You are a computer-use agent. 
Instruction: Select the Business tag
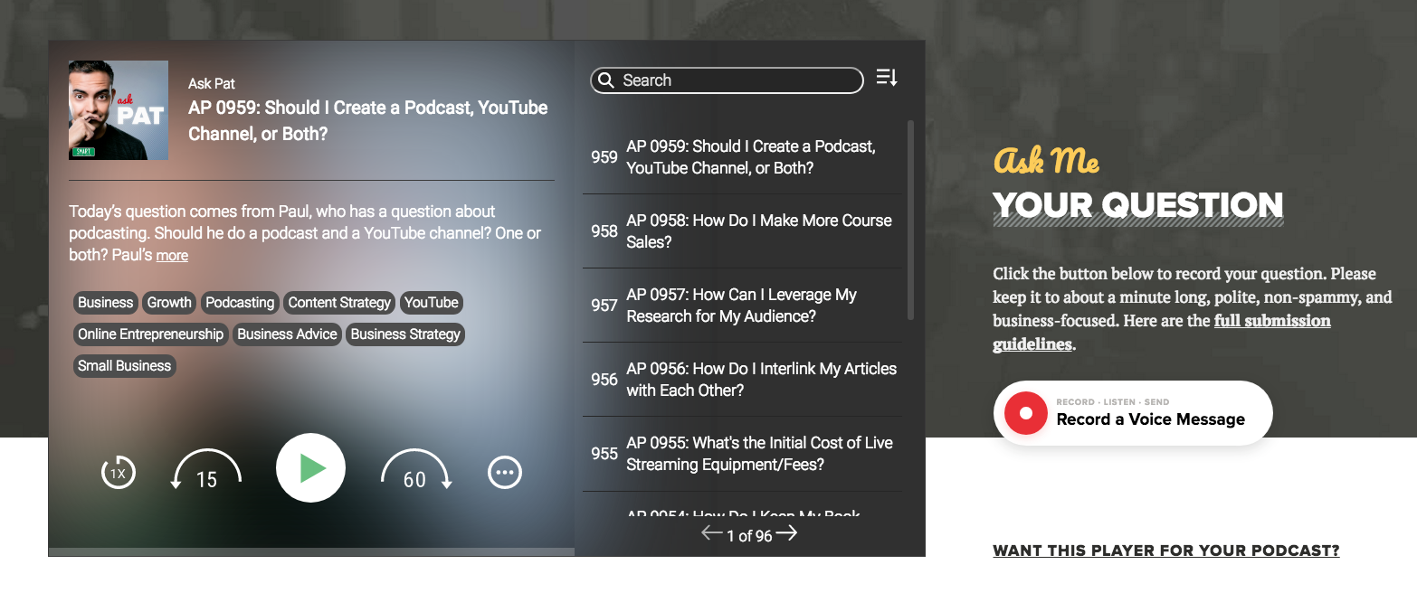[106, 303]
